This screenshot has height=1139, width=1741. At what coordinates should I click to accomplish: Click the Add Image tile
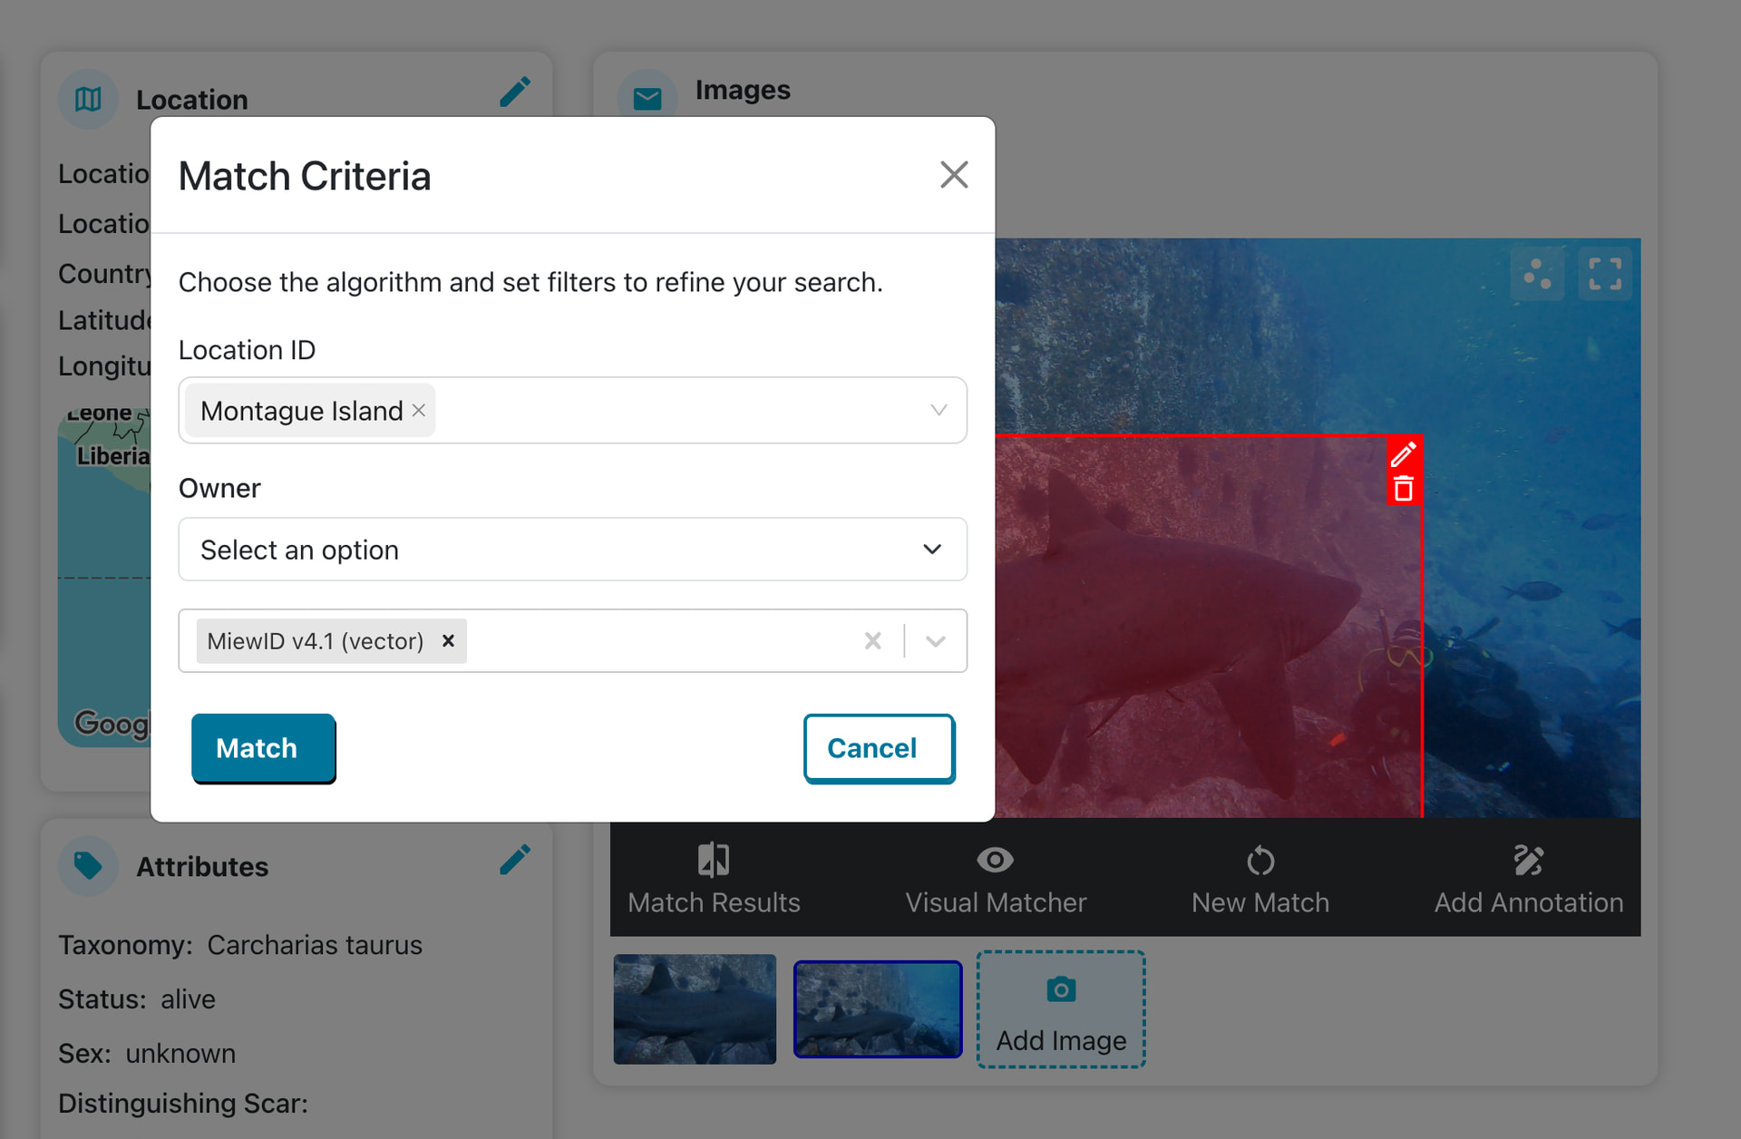pos(1061,1009)
